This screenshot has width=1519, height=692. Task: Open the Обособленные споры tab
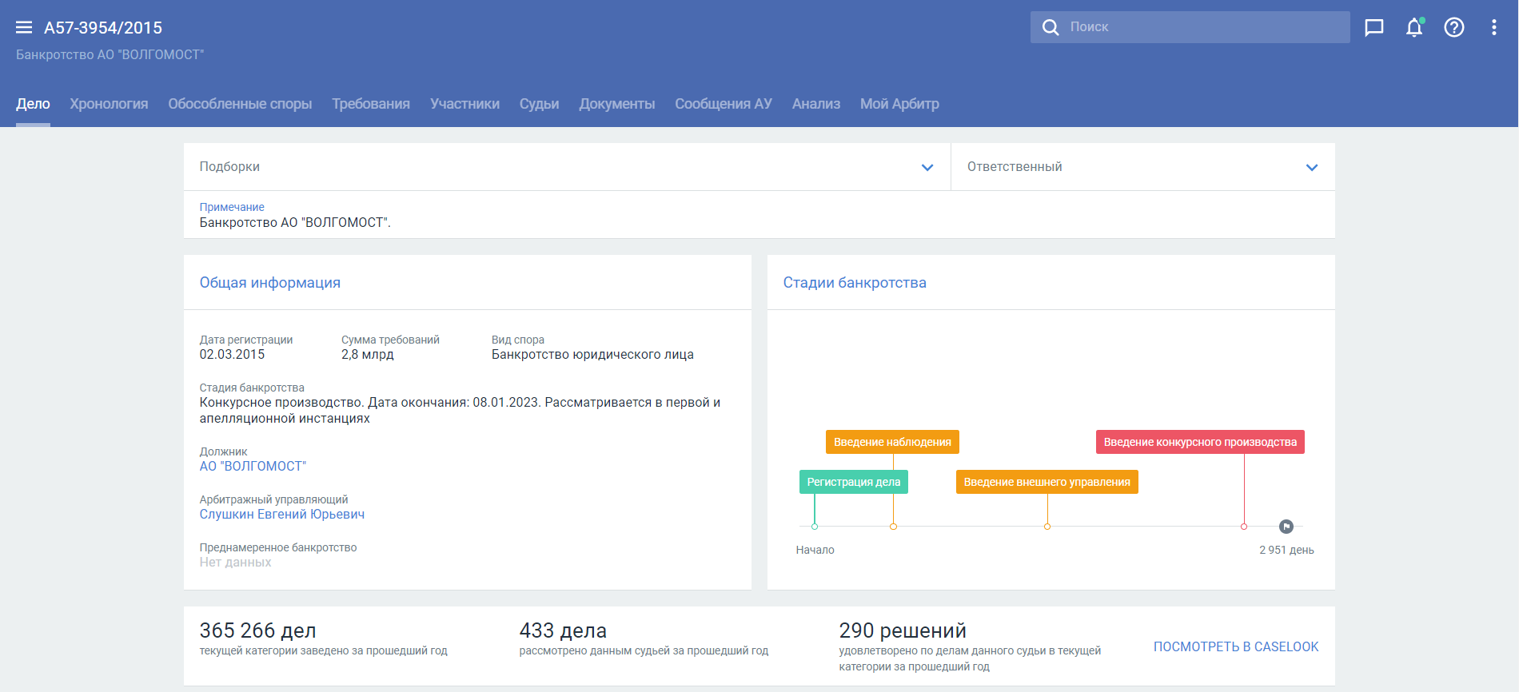[x=240, y=104]
